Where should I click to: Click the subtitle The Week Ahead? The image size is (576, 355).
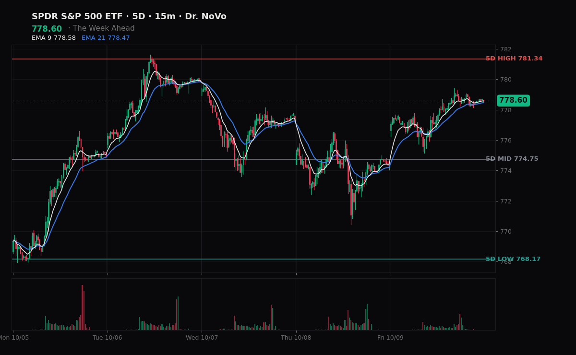pyautogui.click(x=104, y=28)
